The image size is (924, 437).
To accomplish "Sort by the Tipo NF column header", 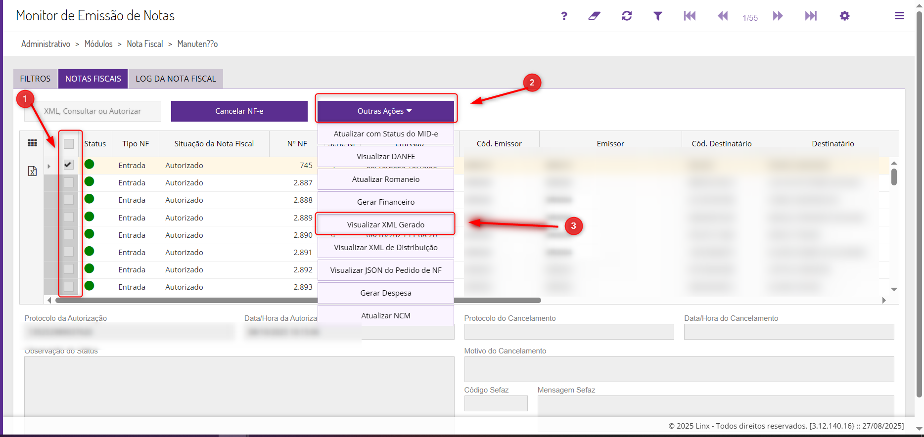I will pos(136,144).
